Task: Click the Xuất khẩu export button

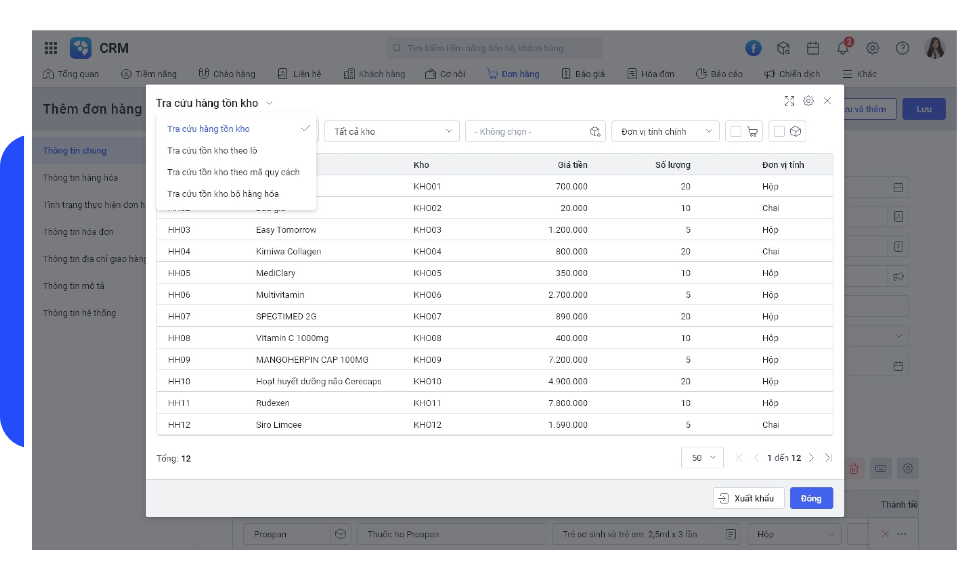Action: [748, 498]
